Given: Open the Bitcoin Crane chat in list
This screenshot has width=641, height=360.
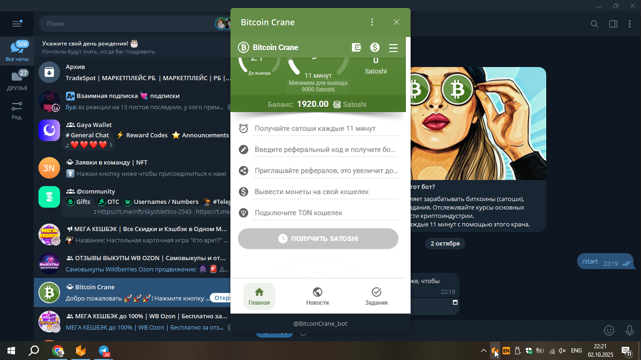Looking at the screenshot, I should 132,292.
